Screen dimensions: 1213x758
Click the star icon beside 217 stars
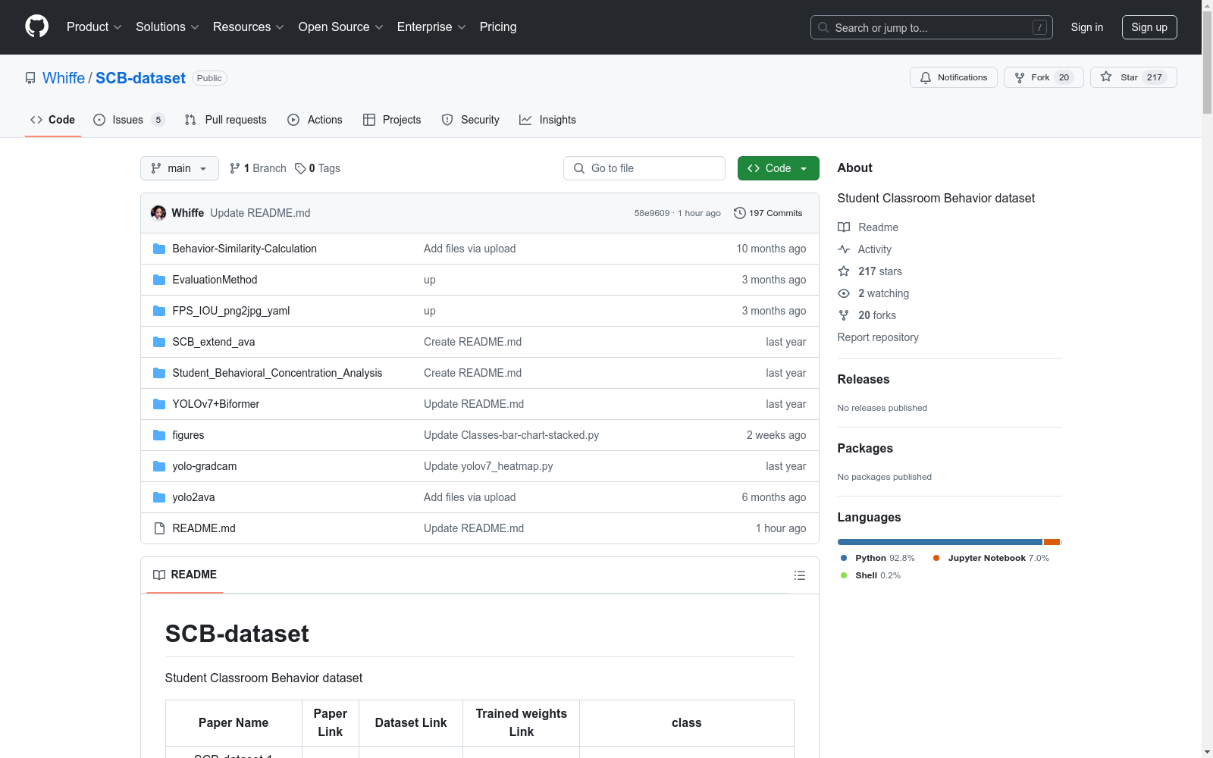tap(844, 271)
